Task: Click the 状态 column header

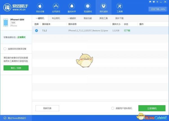Action: pyautogui.click(x=126, y=24)
